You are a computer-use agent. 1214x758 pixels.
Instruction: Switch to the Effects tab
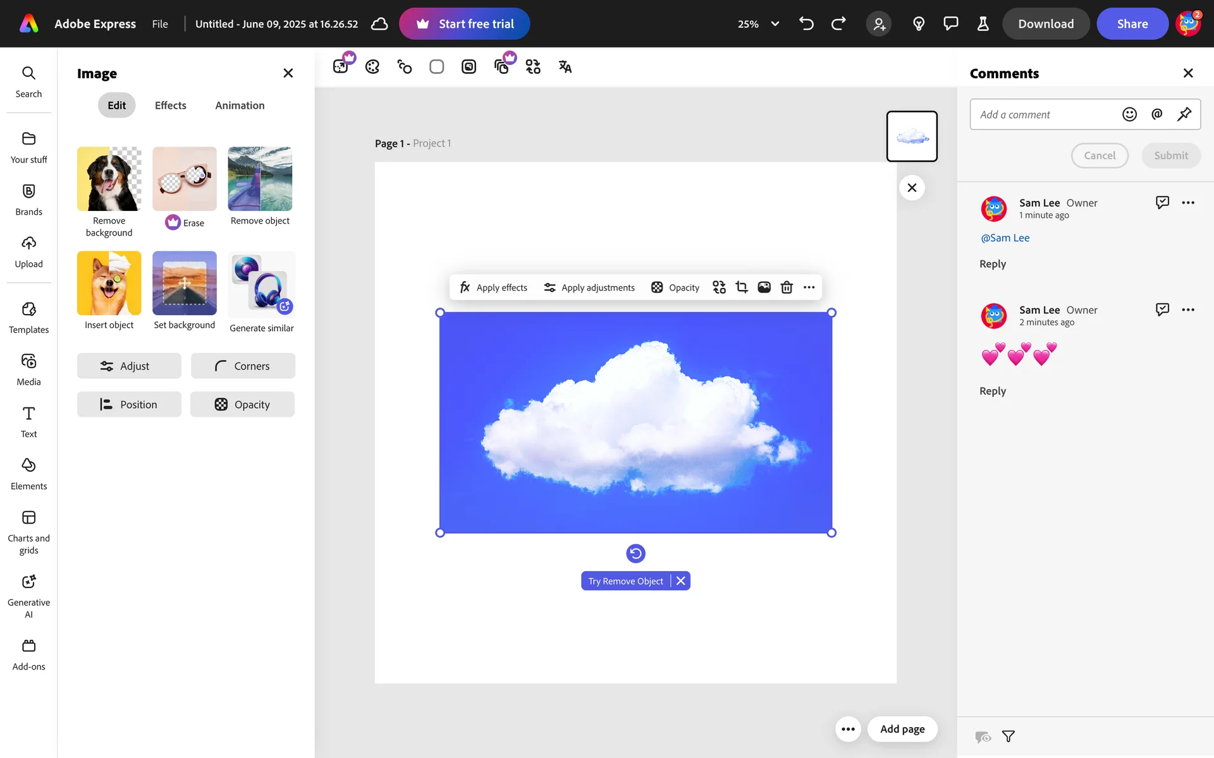(x=170, y=105)
